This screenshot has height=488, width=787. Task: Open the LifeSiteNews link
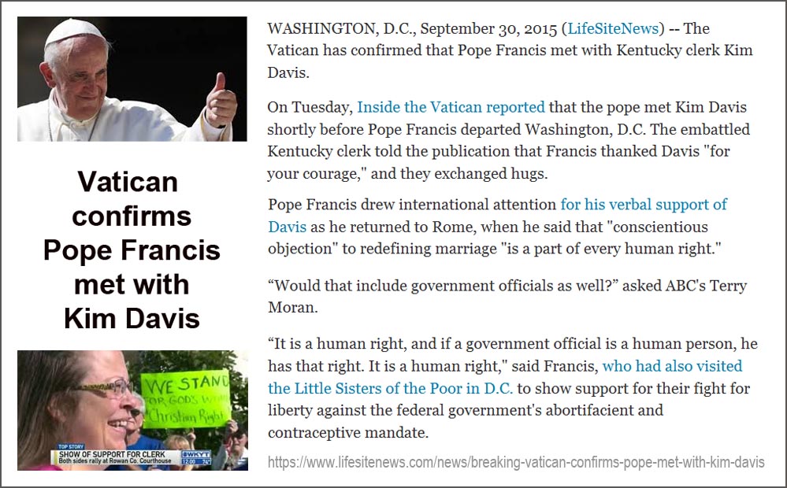coord(613,28)
